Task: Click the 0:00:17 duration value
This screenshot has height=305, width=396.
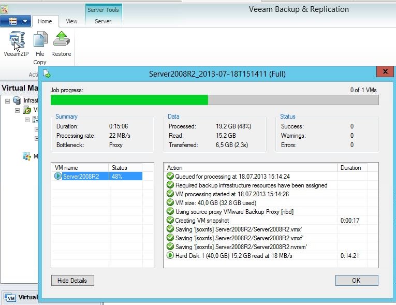Action: 350,221
